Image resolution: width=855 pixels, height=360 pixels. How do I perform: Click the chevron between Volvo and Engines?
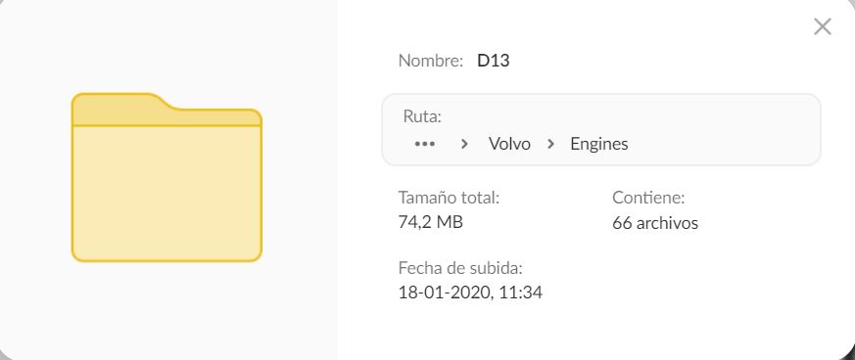click(x=550, y=144)
